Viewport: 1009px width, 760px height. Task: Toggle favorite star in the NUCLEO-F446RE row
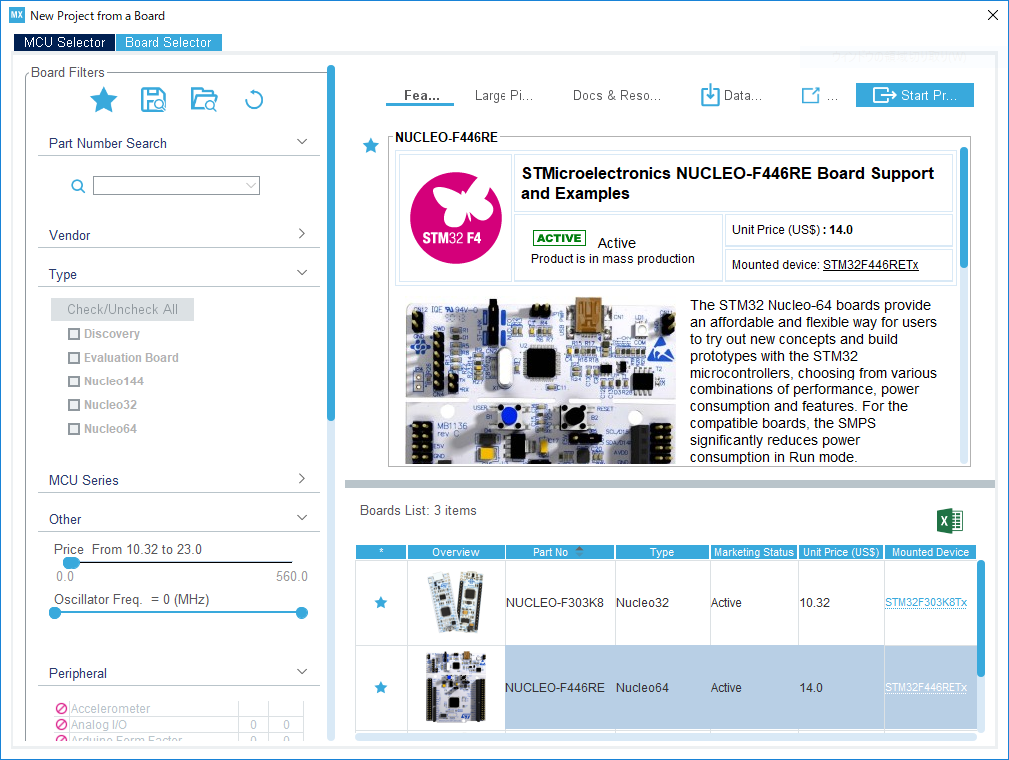point(381,688)
